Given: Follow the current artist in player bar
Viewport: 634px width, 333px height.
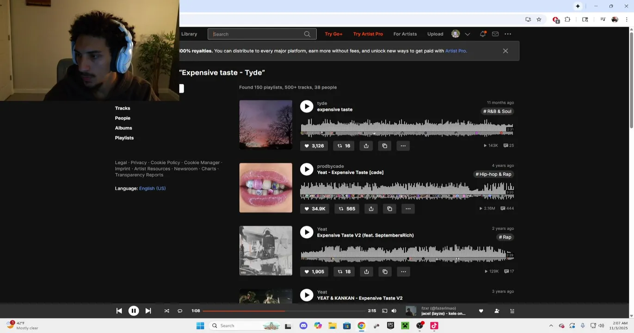Looking at the screenshot, I should (497, 311).
